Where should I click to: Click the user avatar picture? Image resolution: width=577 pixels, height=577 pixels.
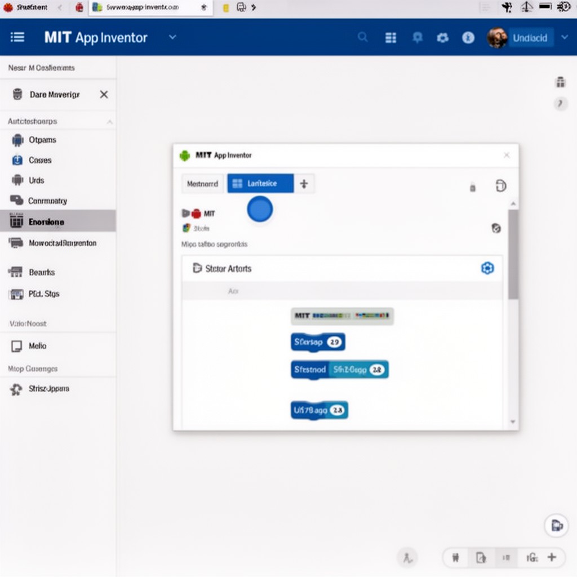coord(497,38)
